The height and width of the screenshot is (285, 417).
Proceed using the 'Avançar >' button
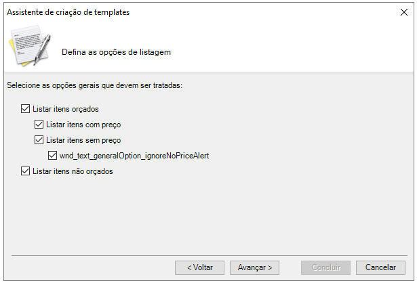[x=254, y=267]
